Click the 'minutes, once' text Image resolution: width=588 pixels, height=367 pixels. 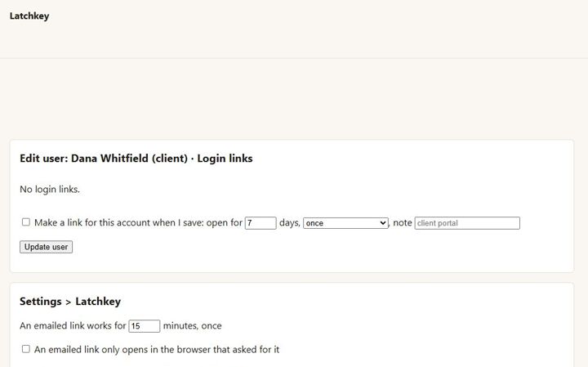[x=193, y=325]
